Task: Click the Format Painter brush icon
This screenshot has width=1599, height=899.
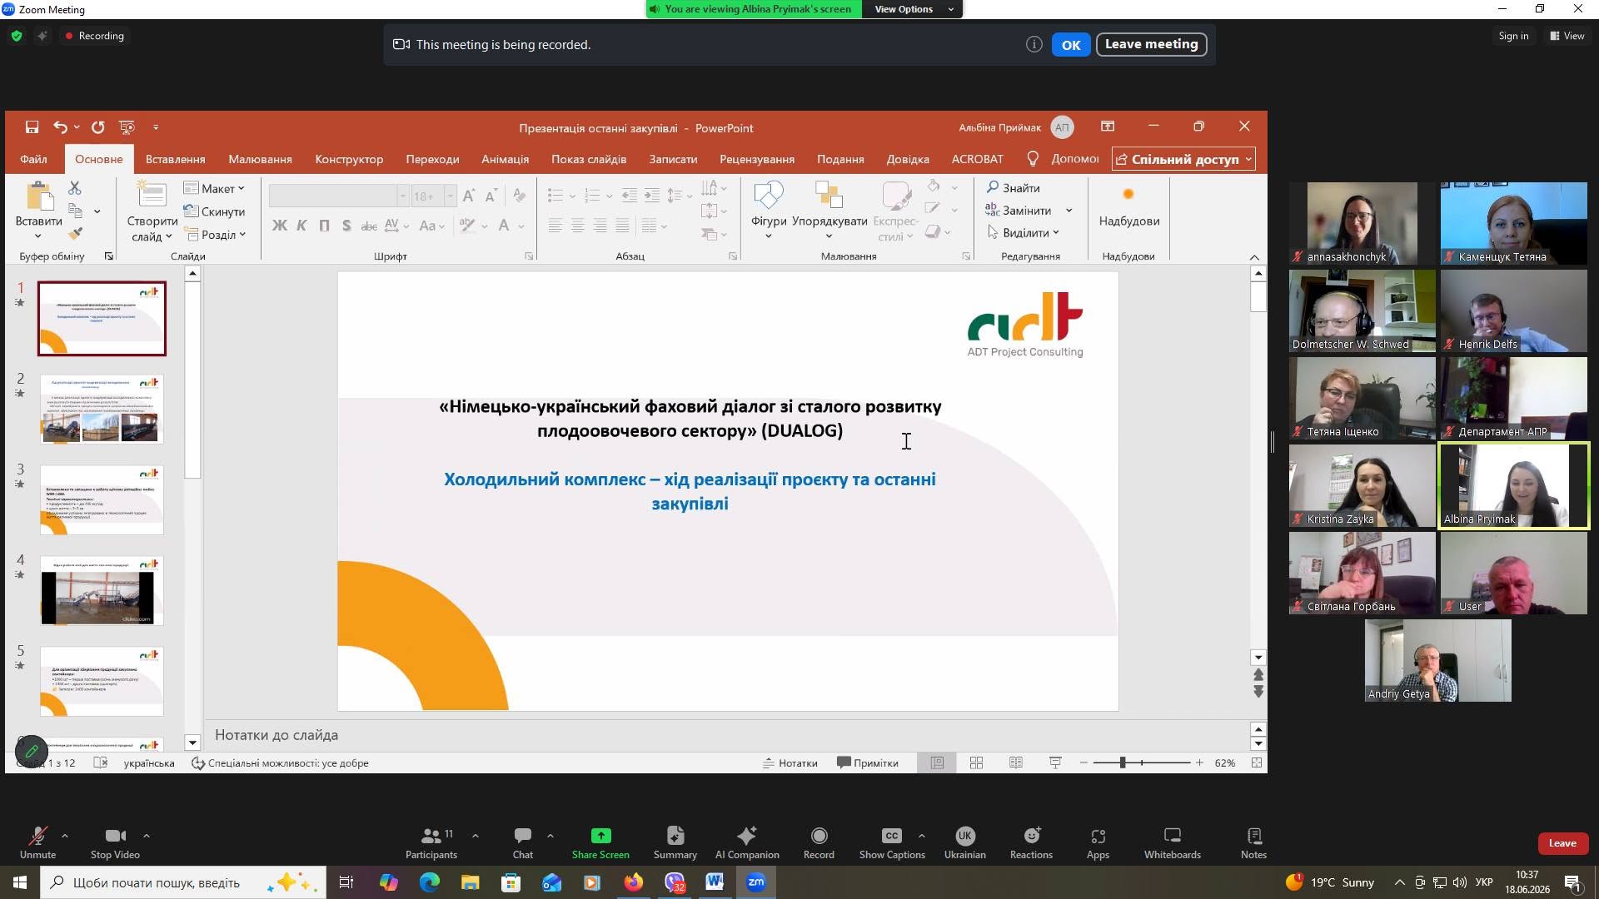Action: point(75,234)
